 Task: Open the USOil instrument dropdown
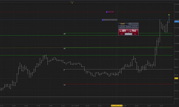127,24
